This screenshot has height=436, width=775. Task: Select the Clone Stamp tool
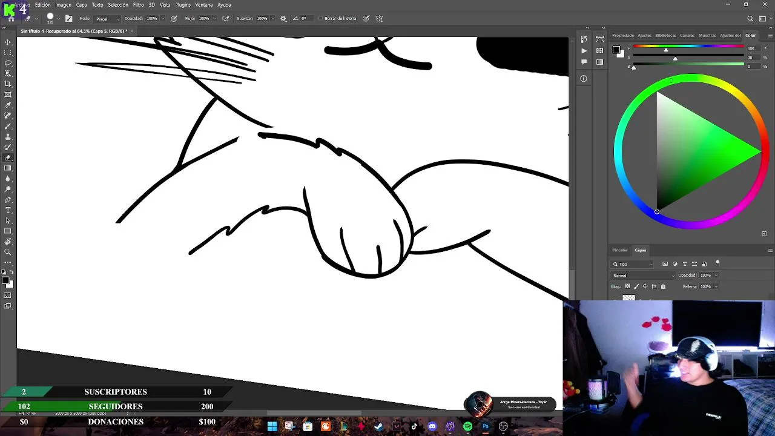(8, 137)
